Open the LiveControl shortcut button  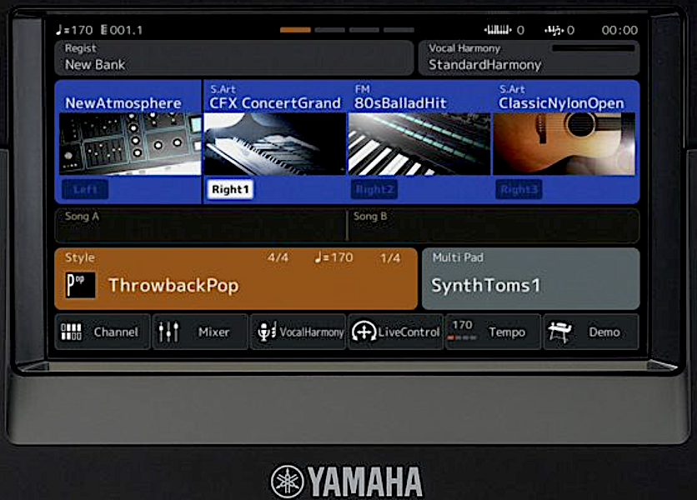coord(396,332)
